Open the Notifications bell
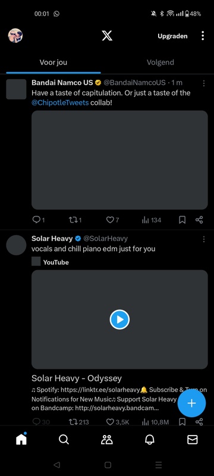 click(150, 439)
